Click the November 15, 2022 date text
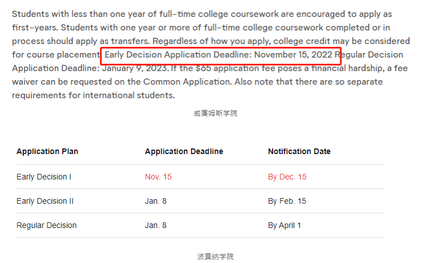The width and height of the screenshot is (423, 263). 293,55
